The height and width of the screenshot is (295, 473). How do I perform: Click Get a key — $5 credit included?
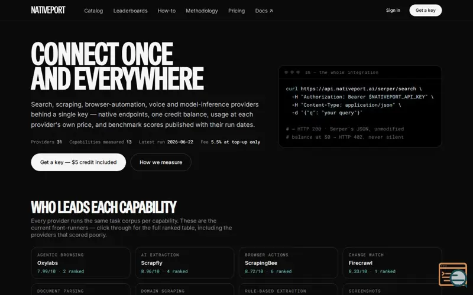tap(79, 162)
